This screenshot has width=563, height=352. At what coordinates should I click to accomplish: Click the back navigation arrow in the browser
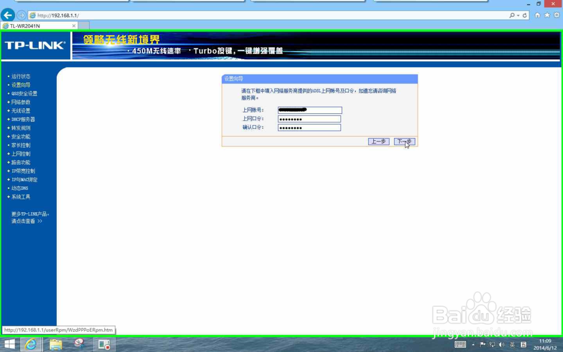pyautogui.click(x=7, y=15)
